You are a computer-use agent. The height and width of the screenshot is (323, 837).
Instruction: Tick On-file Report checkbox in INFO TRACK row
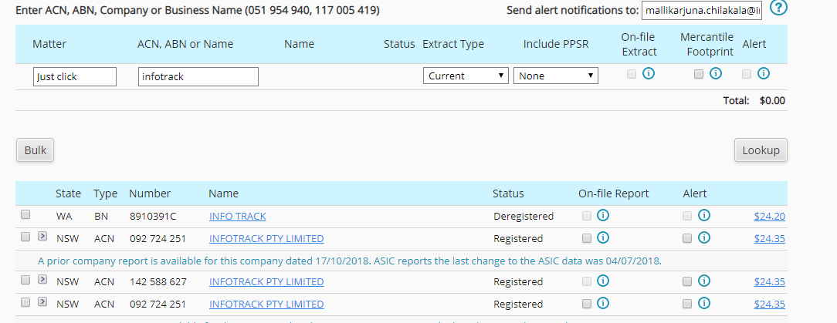pyautogui.click(x=587, y=216)
